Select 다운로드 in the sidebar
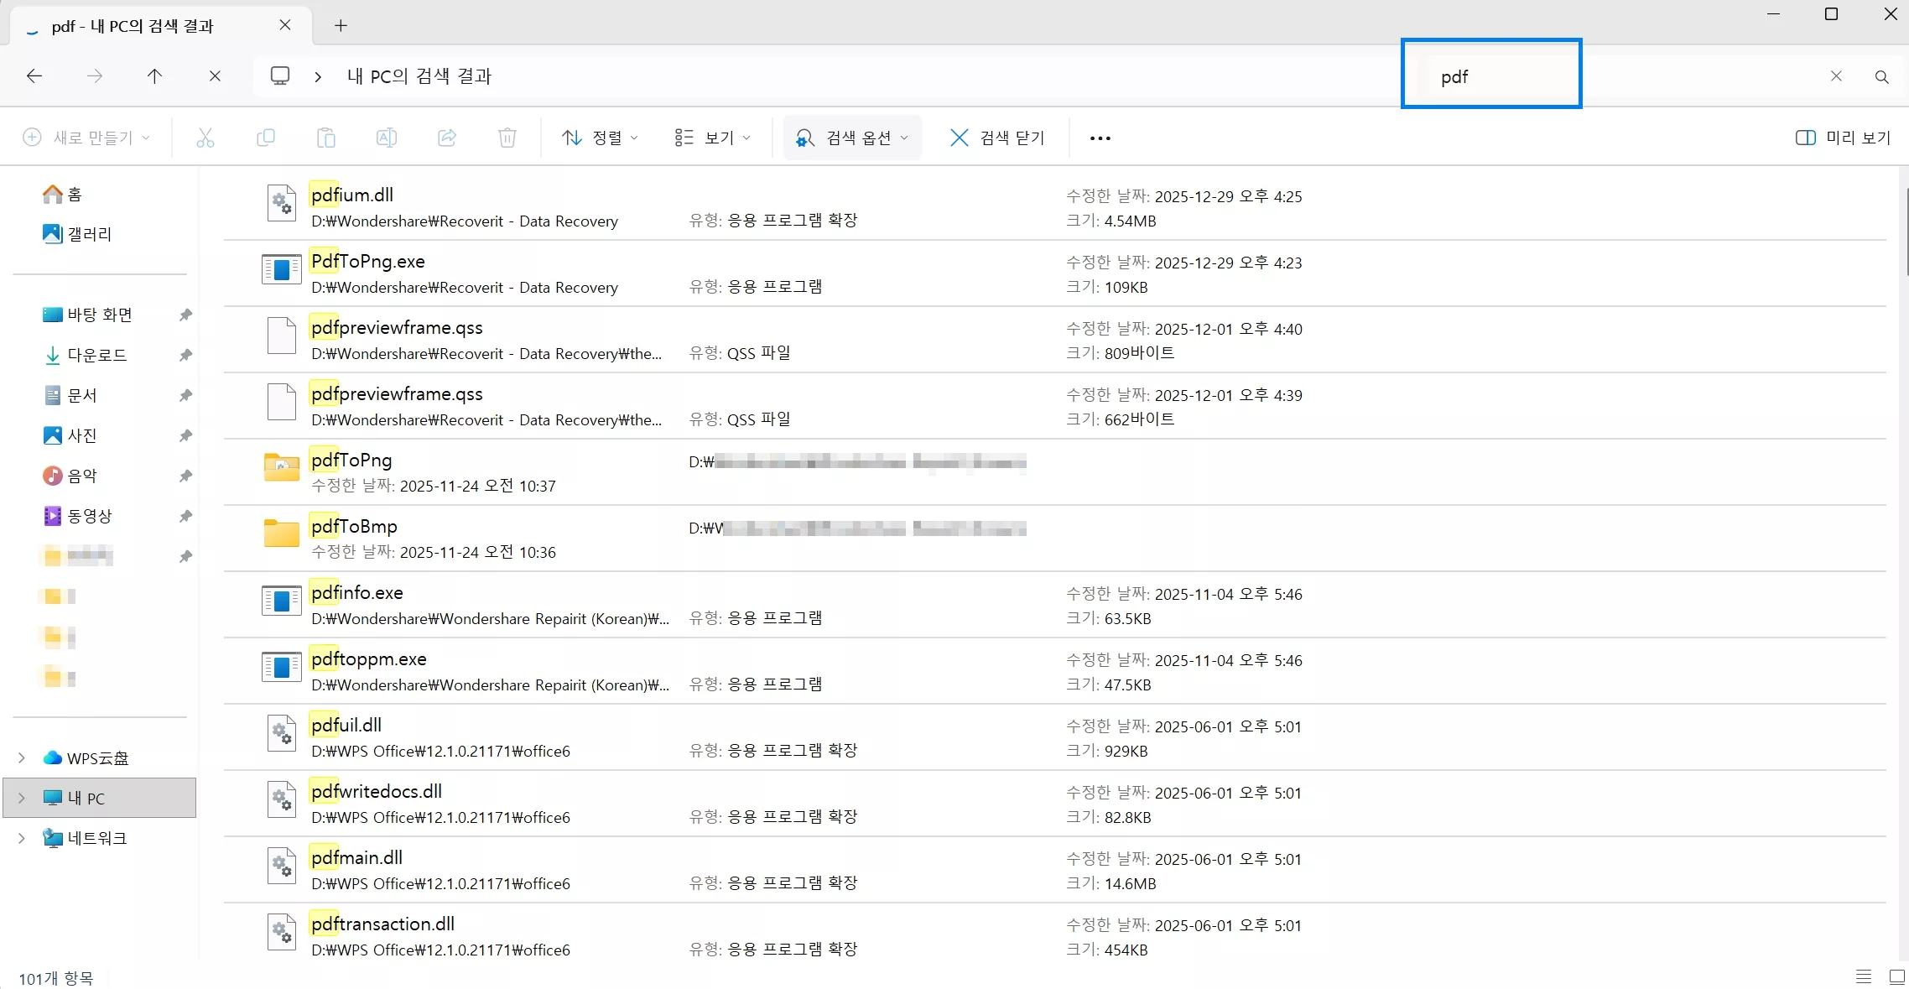This screenshot has height=989, width=1909. pos(96,355)
